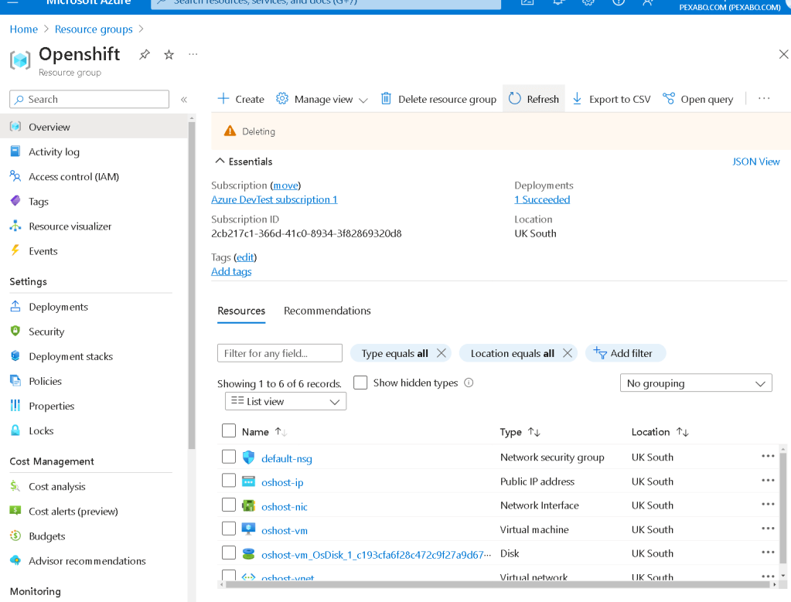Sort resources by Type column arrows
Image resolution: width=791 pixels, height=602 pixels.
click(534, 432)
